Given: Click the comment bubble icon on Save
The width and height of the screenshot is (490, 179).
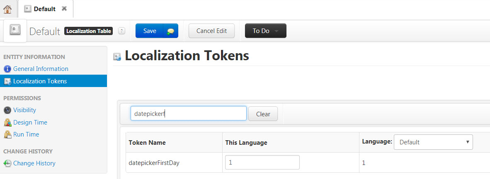Looking at the screenshot, I should coord(170,31).
